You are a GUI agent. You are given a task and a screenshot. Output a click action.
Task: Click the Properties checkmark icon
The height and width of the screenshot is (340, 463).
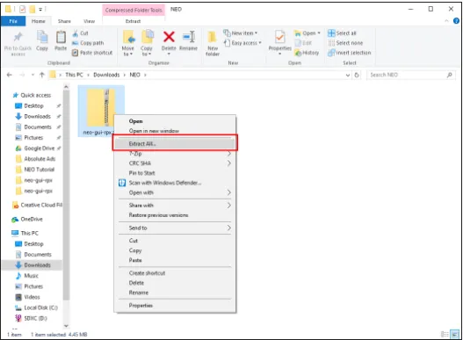279,37
